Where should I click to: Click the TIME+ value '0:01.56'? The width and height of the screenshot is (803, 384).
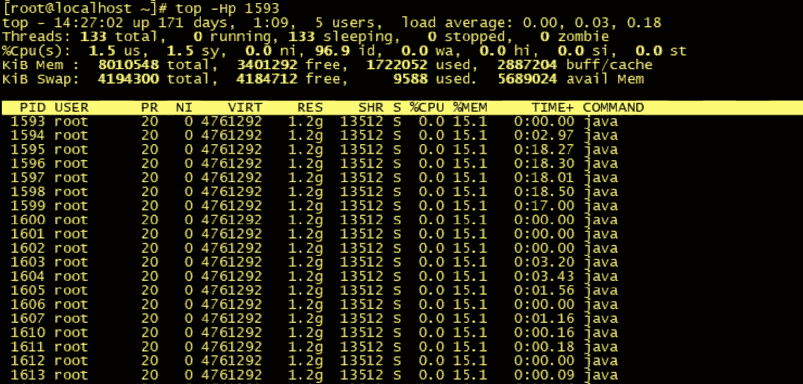[x=544, y=290]
